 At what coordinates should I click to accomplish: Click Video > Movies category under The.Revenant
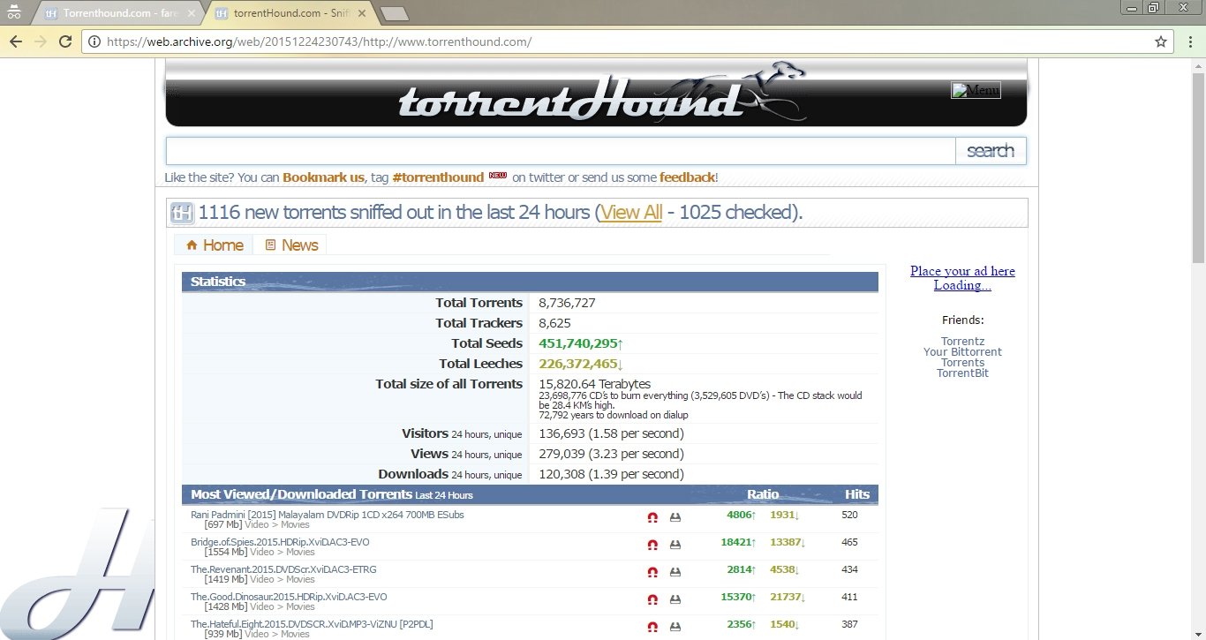283,579
